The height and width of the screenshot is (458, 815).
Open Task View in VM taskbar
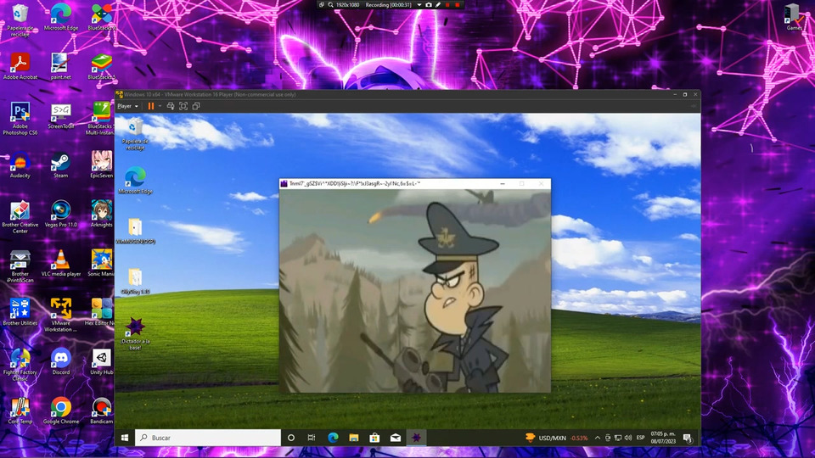312,438
